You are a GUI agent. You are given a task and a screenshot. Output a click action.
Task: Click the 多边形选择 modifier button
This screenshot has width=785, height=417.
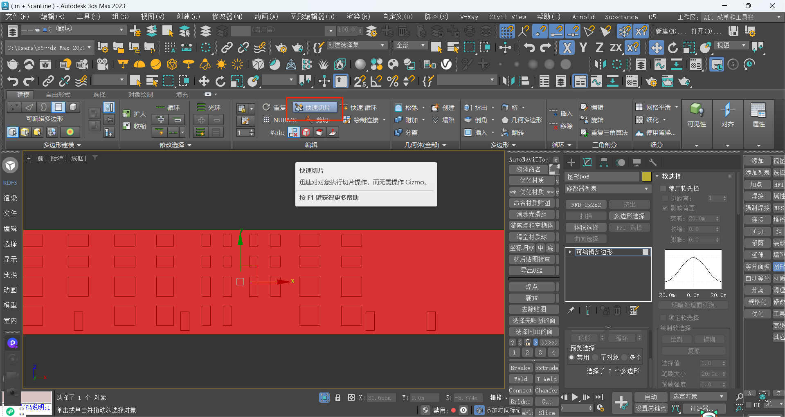pos(629,216)
